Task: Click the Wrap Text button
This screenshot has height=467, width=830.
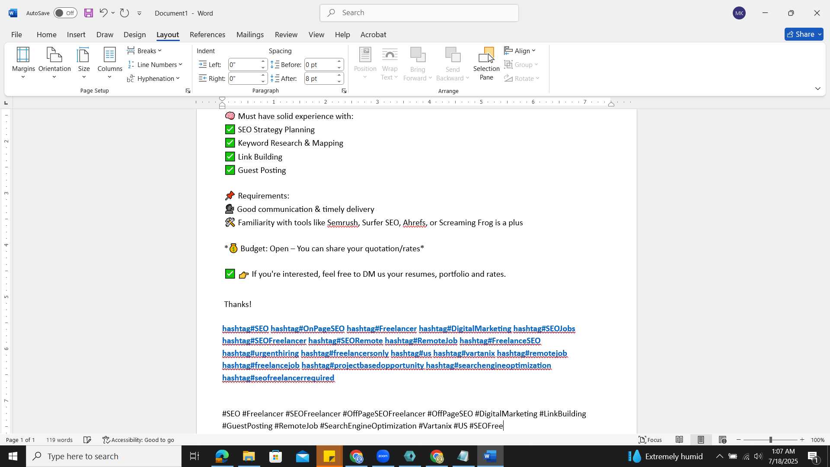Action: (x=389, y=64)
